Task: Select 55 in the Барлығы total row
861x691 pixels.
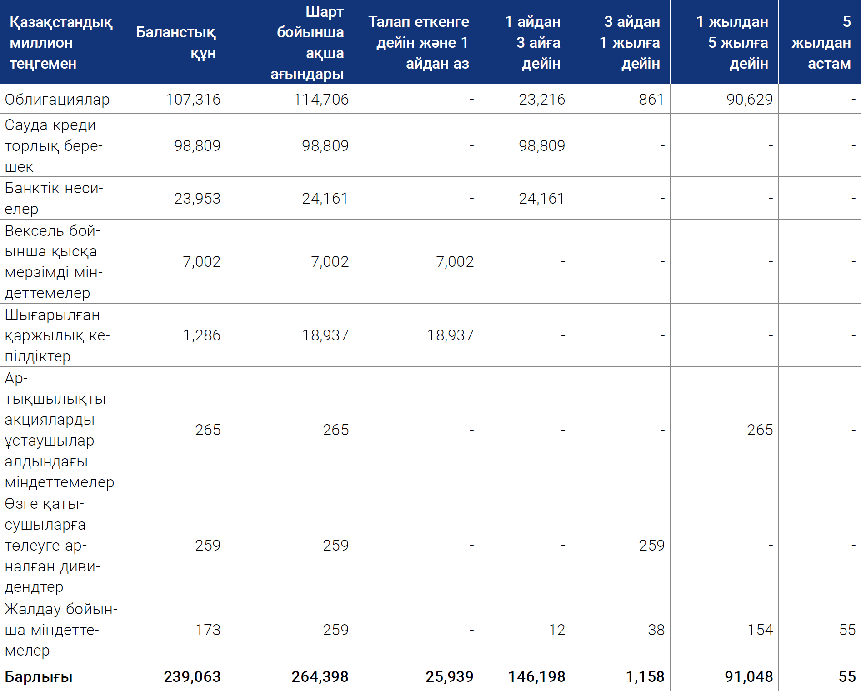Action: coord(847,676)
